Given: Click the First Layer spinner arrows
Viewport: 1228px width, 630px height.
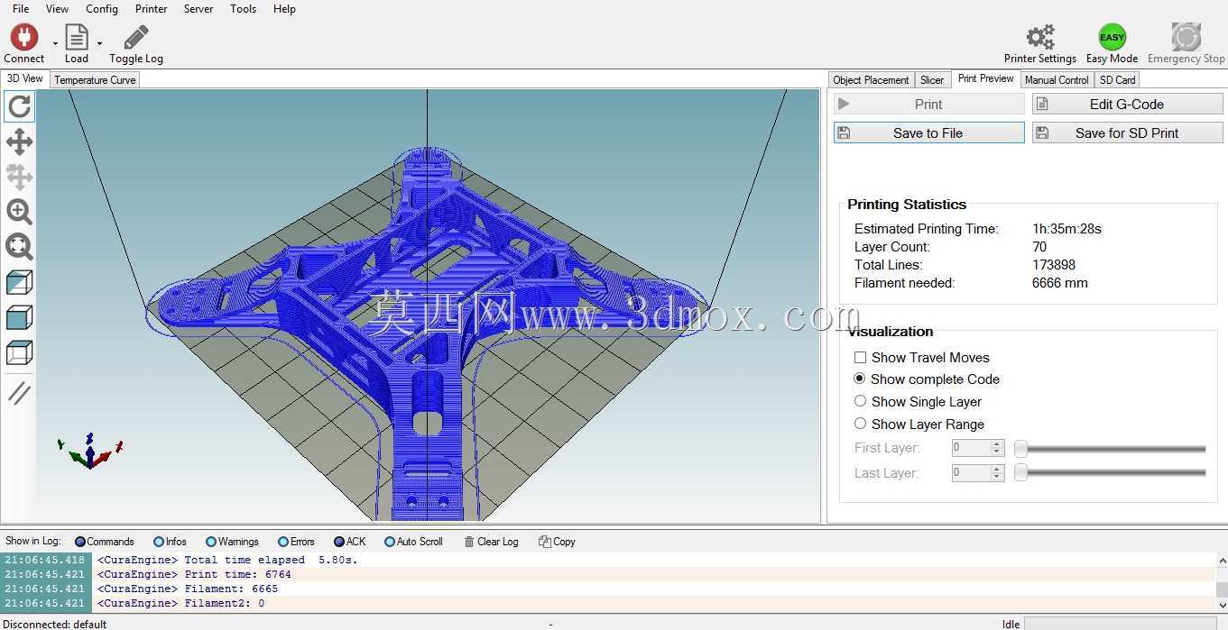Looking at the screenshot, I should coord(997,448).
